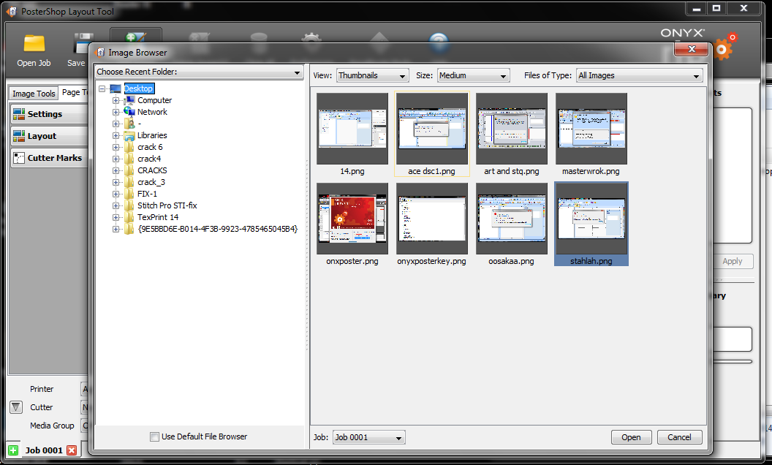Switch to the Image Tools tab
772x465 pixels.
click(x=34, y=94)
